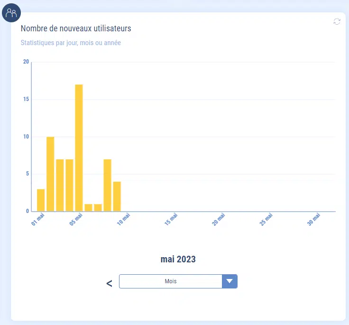Click the "05 mai" x-axis label
This screenshot has height=325, width=349.
pyautogui.click(x=76, y=220)
